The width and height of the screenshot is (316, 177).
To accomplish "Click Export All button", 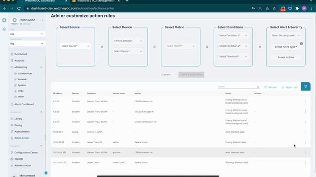I will pyautogui.click(x=290, y=87).
